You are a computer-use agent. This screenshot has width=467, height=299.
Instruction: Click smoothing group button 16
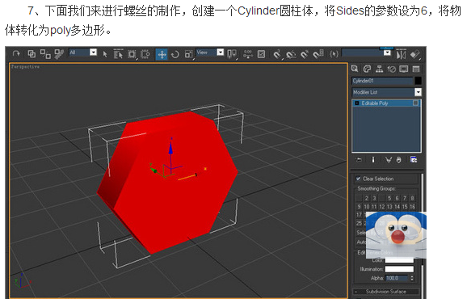pyautogui.click(x=413, y=207)
